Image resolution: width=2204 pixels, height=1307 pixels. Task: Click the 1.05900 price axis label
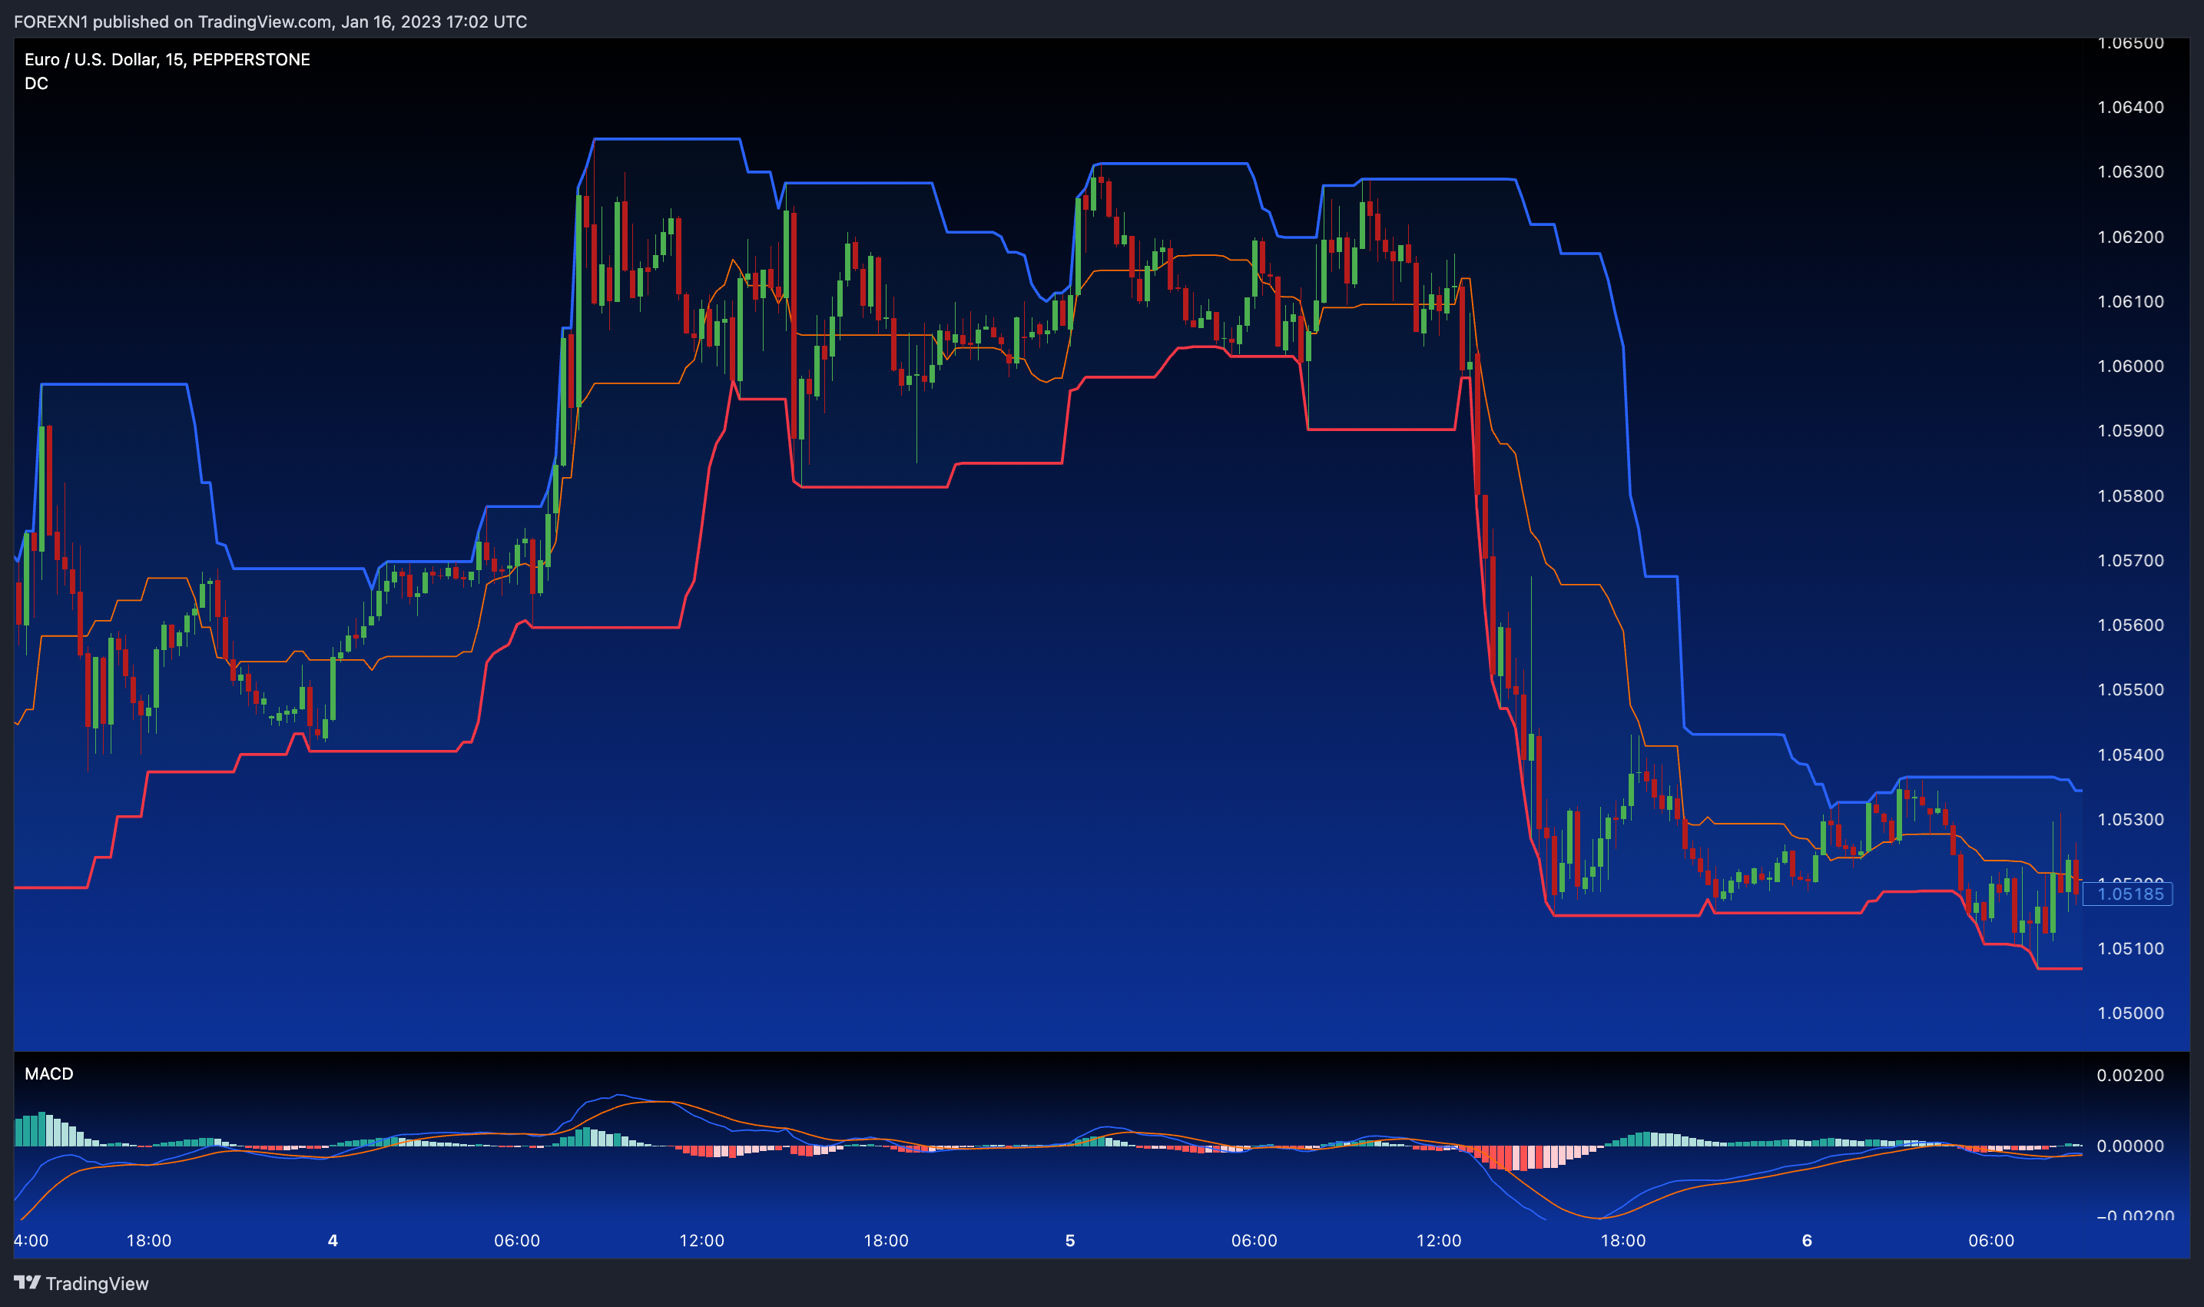coord(2130,431)
